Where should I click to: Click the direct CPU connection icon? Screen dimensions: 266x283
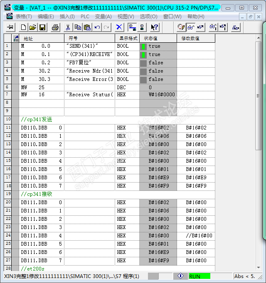coord(142,27)
